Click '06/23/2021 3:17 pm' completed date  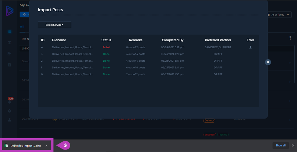172,61
